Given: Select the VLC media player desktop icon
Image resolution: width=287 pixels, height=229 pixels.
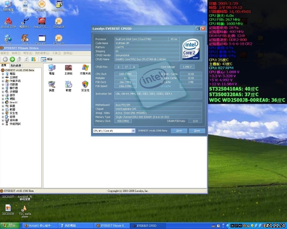Looking at the screenshot, I should tap(25, 211).
